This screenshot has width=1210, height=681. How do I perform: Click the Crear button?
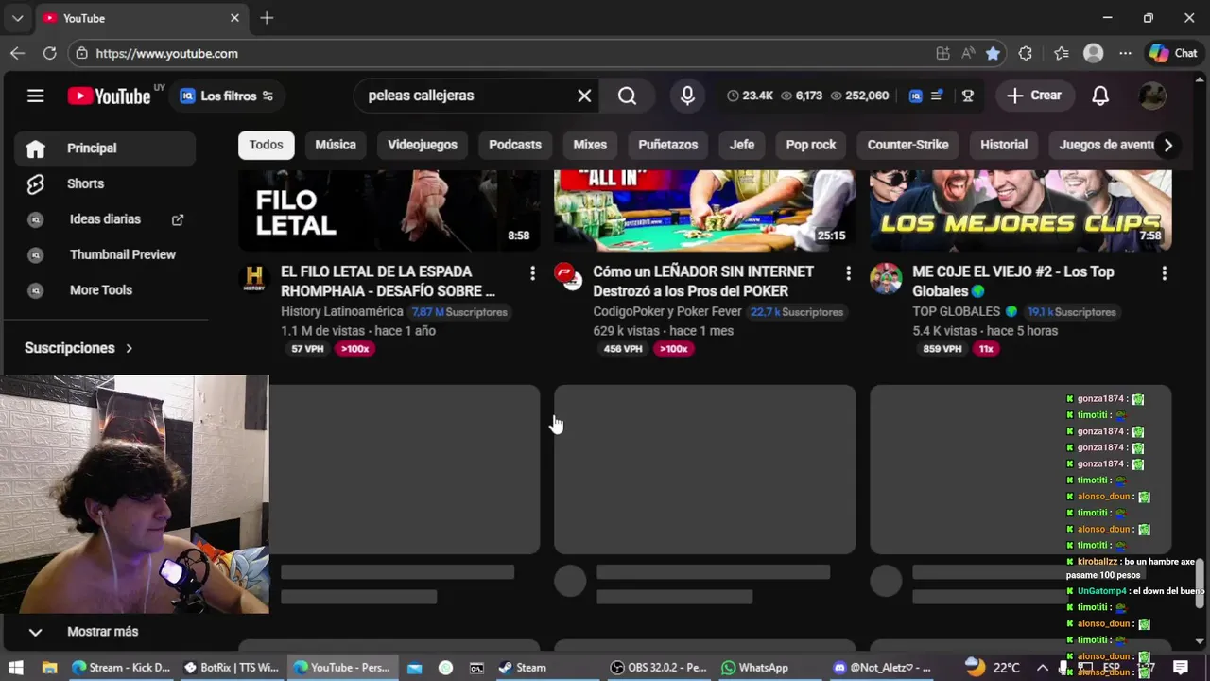(1034, 96)
